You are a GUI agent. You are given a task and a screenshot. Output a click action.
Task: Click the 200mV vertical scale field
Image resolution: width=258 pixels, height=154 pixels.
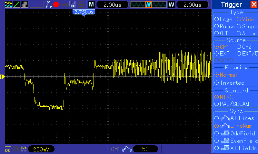[41, 149]
